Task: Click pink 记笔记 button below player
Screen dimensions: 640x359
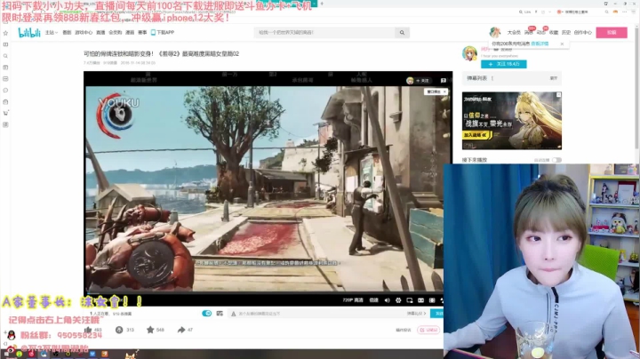Action: 428,330
